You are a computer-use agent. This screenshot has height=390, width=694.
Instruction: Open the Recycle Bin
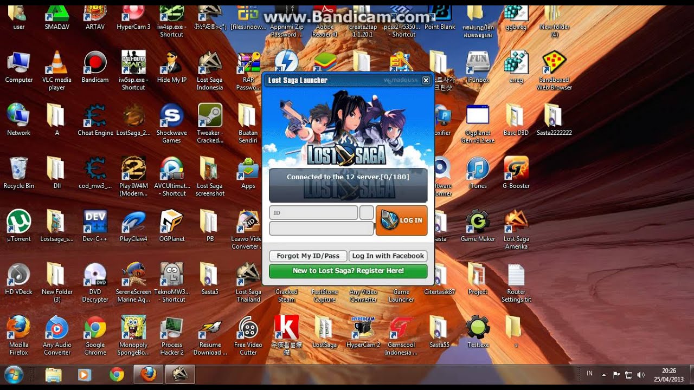(18, 173)
